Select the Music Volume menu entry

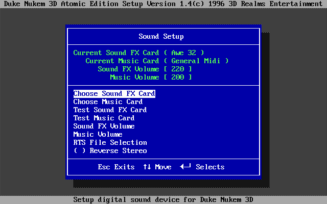coord(98,134)
